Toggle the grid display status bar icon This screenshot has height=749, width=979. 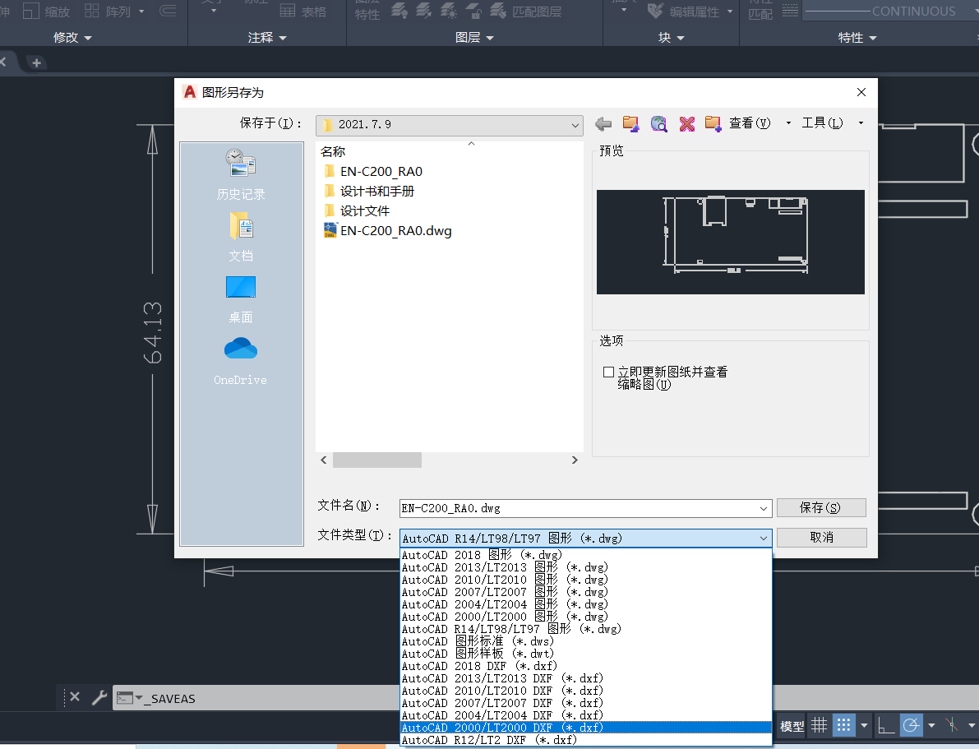click(819, 725)
